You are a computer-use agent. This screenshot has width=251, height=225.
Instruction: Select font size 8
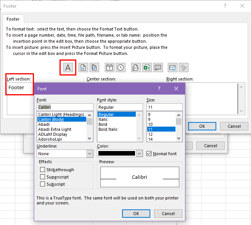(x=161, y=114)
